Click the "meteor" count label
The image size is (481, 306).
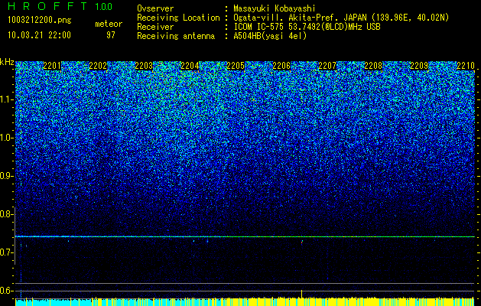pyautogui.click(x=109, y=24)
